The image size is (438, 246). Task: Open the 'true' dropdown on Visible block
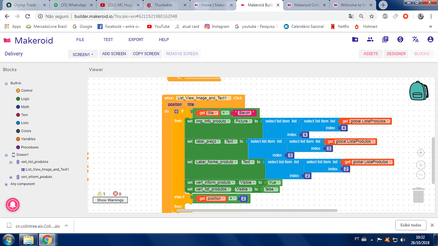274,183
